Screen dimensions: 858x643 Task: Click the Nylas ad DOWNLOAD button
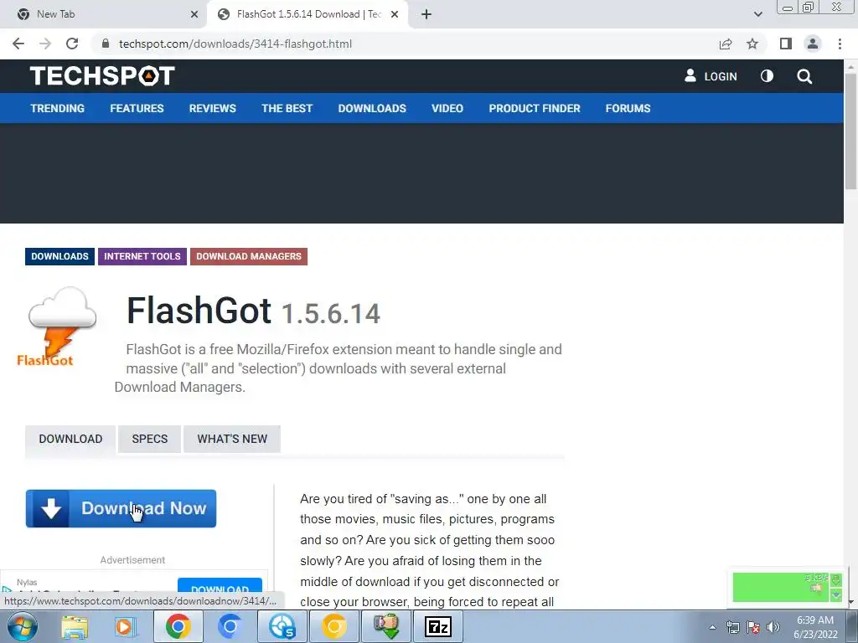pyautogui.click(x=220, y=588)
